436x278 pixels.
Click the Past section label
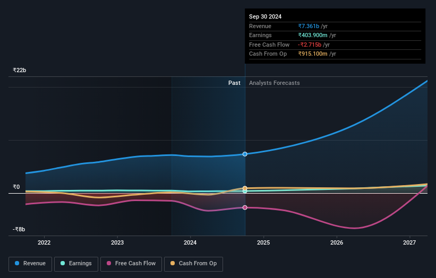(234, 83)
